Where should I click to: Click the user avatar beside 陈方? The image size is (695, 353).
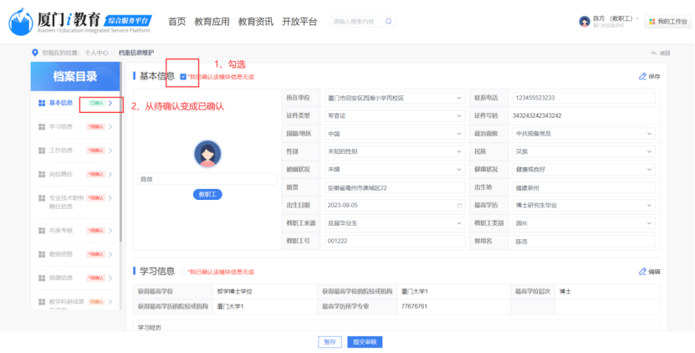click(585, 22)
